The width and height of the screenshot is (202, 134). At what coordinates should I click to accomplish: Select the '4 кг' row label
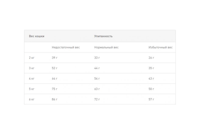click(x=32, y=79)
